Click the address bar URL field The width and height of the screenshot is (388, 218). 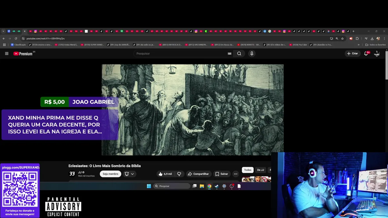(x=176, y=38)
